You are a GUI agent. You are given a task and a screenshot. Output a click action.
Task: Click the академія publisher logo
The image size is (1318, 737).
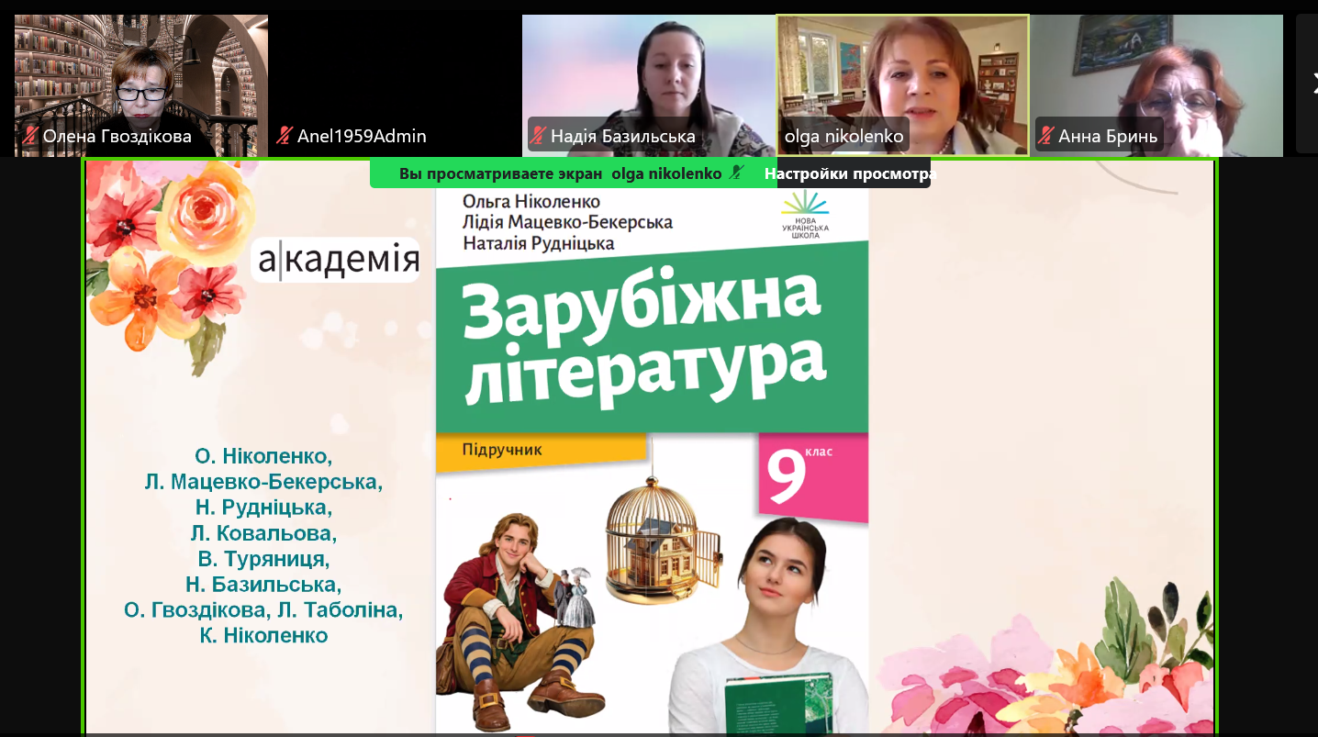click(335, 261)
